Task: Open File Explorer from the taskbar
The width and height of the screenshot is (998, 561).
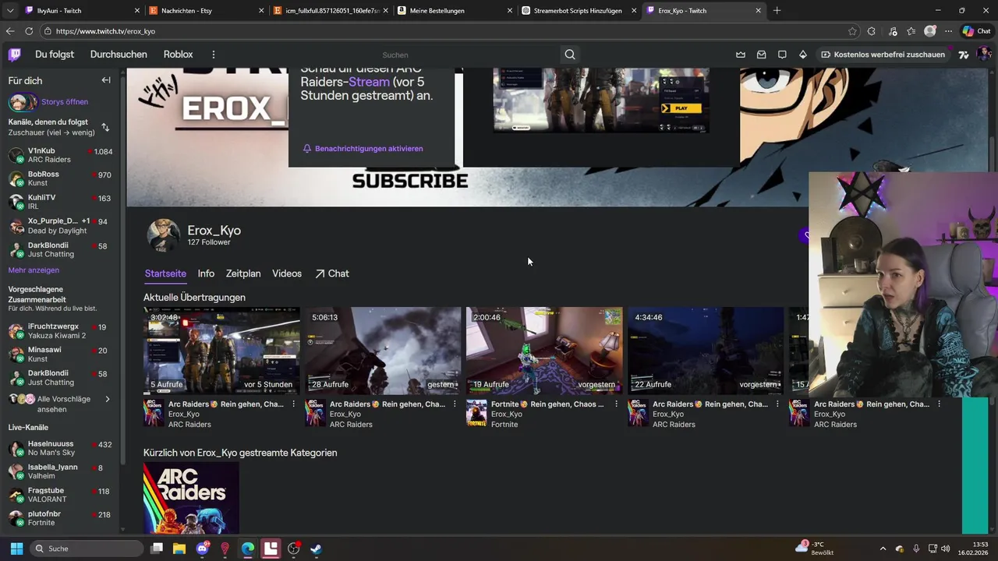Action: point(179,549)
